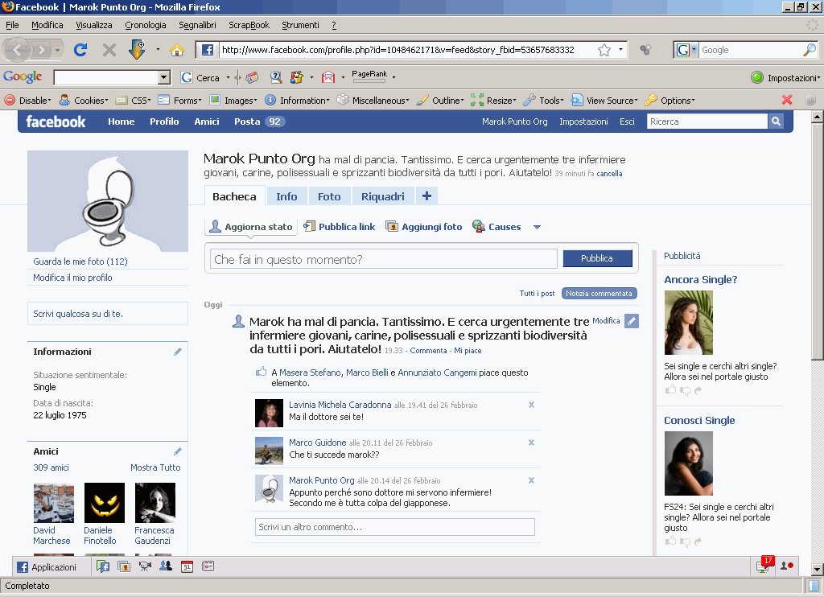Click the Web Developer toolbar red X error icon
The width and height of the screenshot is (824, 597).
tap(787, 100)
